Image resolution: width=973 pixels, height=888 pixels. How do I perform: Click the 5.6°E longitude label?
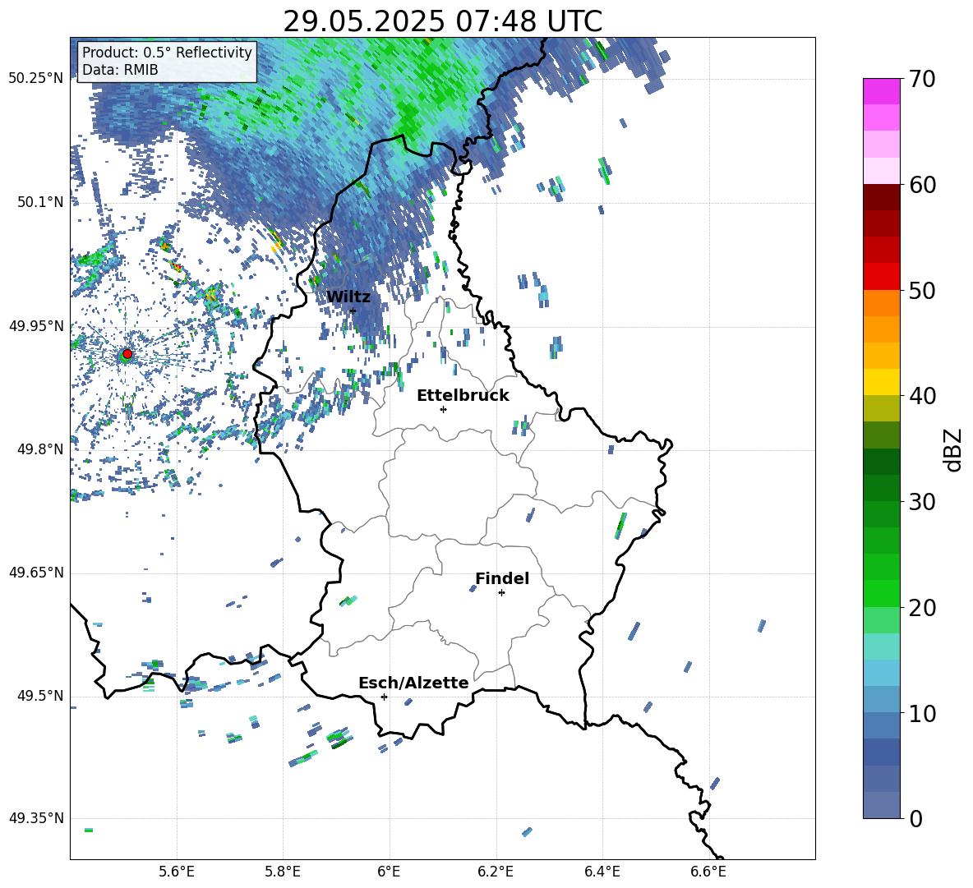[176, 872]
